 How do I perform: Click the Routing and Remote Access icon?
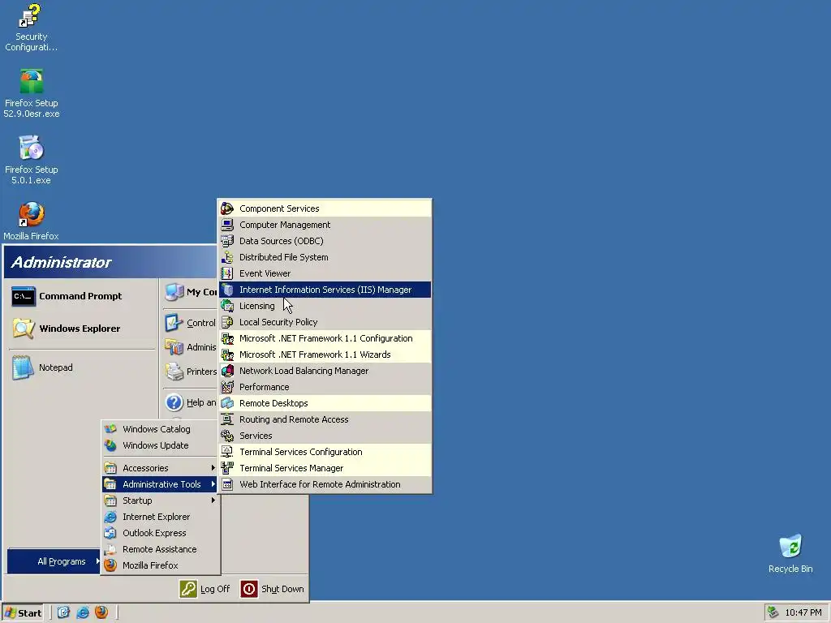click(227, 419)
